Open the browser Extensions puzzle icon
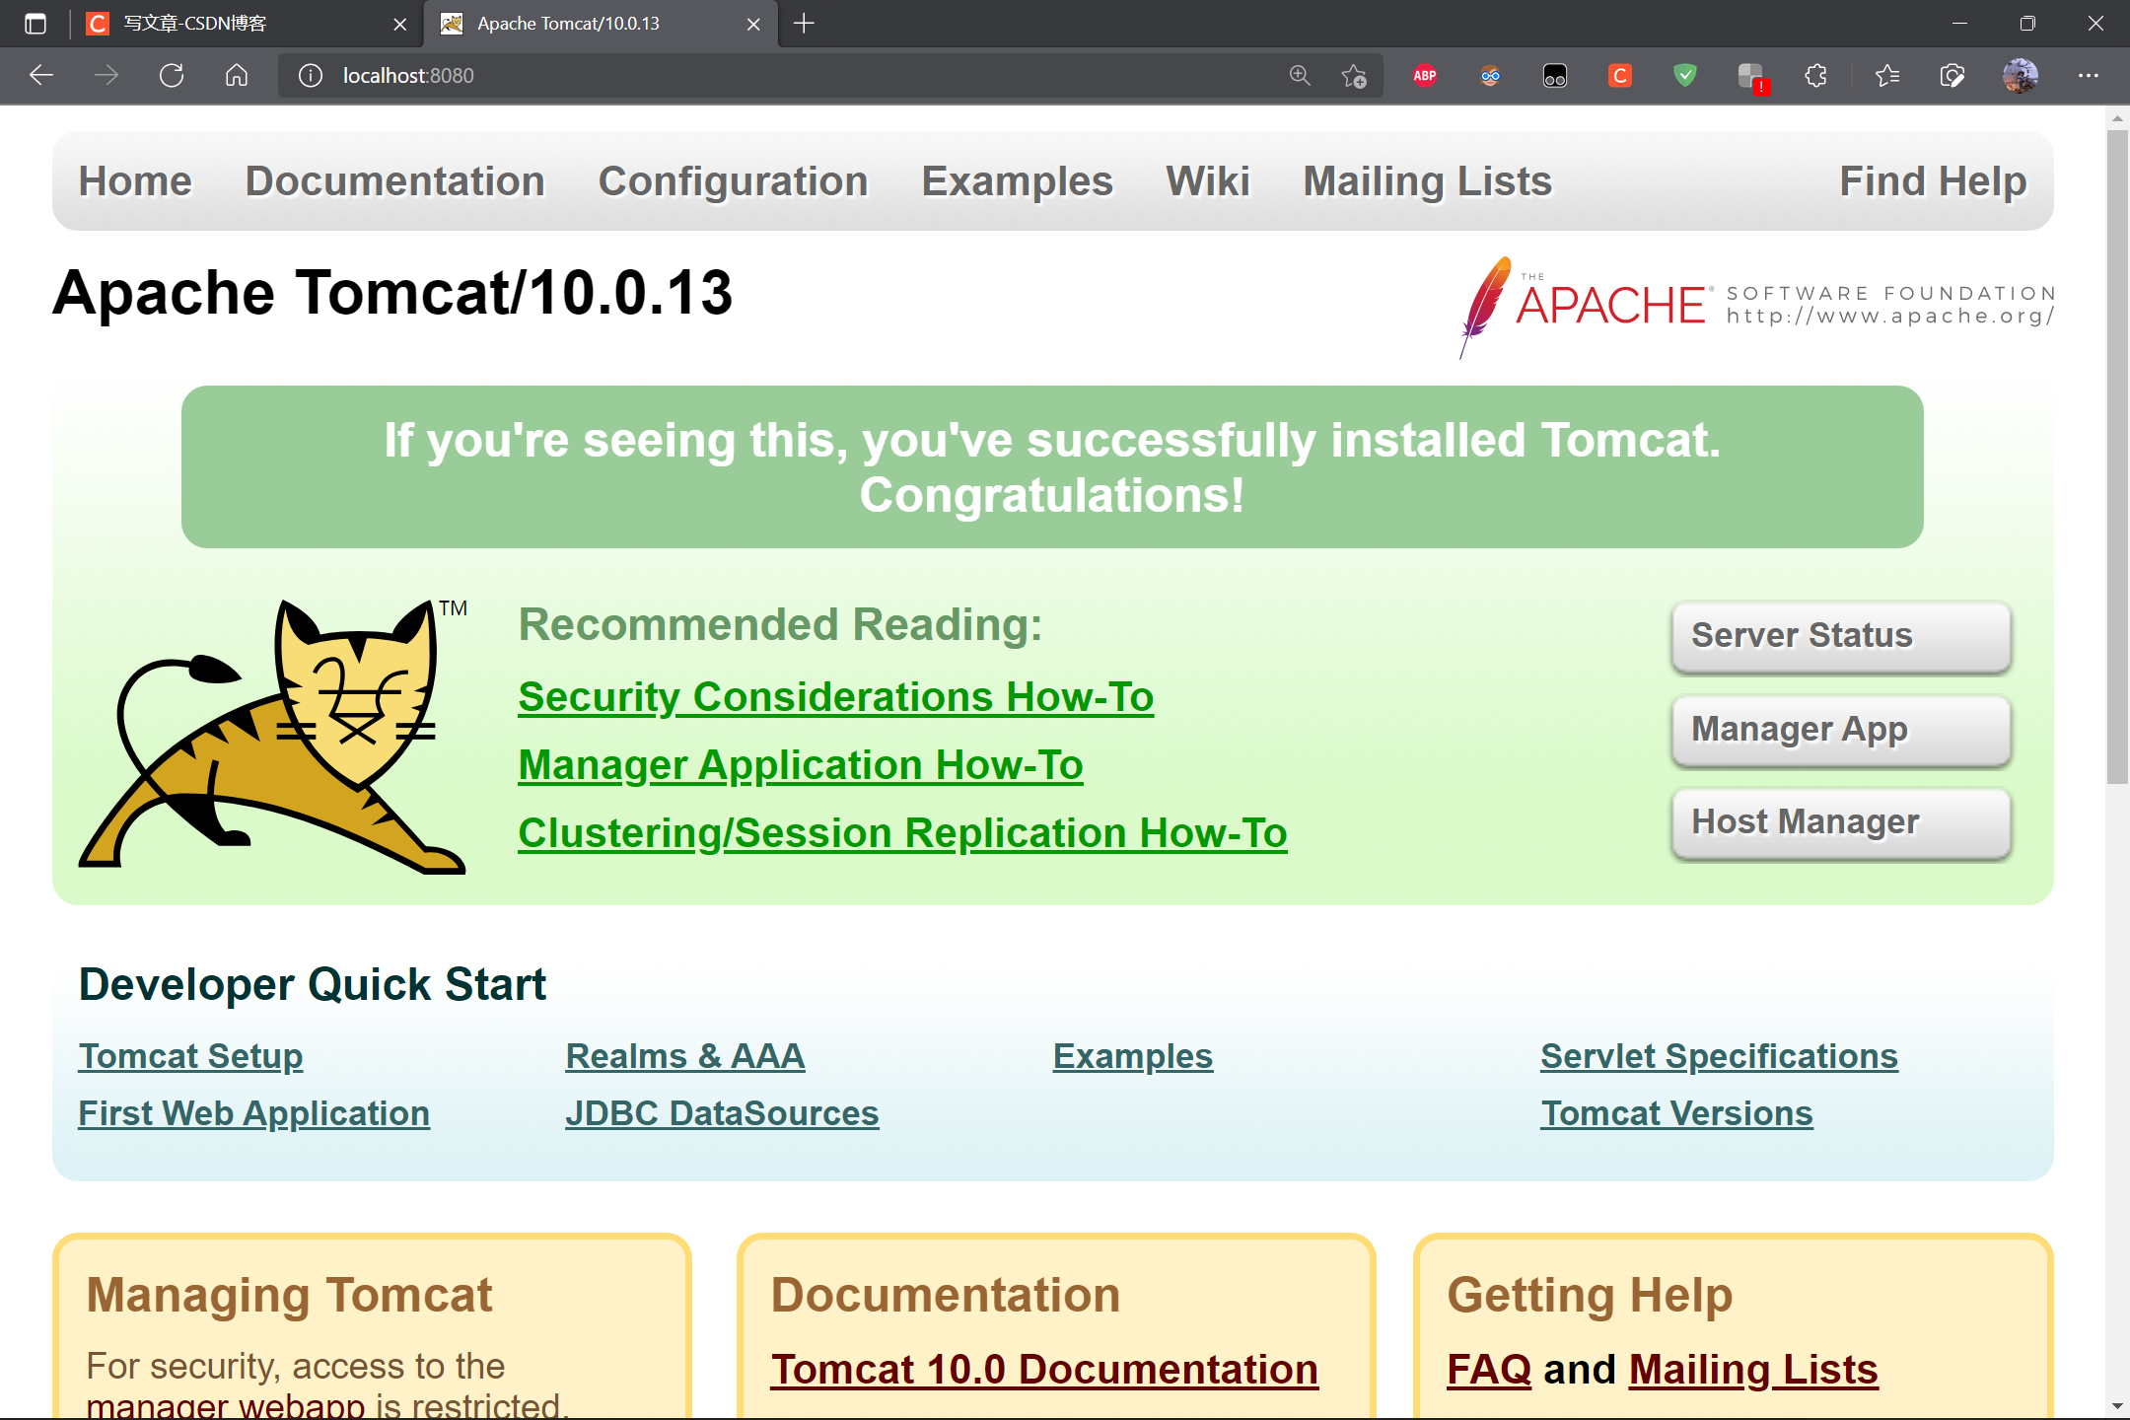The width and height of the screenshot is (2130, 1420). coord(1815,75)
